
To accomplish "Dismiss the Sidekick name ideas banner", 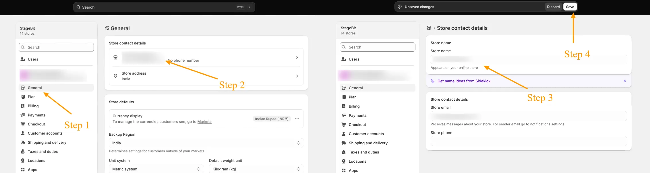I will [x=625, y=81].
